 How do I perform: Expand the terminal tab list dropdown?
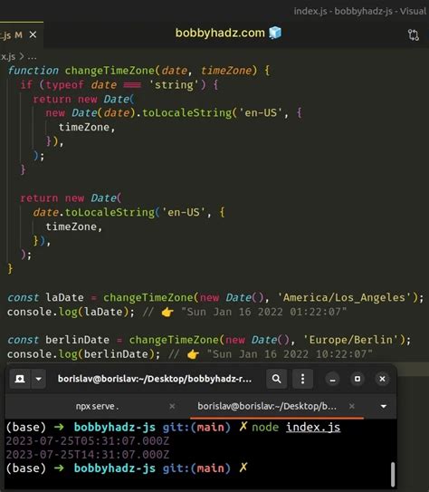coord(383,406)
